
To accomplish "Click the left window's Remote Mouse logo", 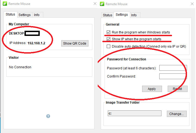I will click(x=5, y=4).
